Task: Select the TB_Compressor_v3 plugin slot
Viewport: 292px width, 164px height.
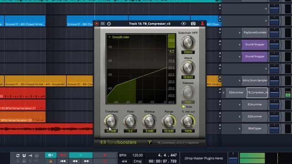Action: coord(257,92)
